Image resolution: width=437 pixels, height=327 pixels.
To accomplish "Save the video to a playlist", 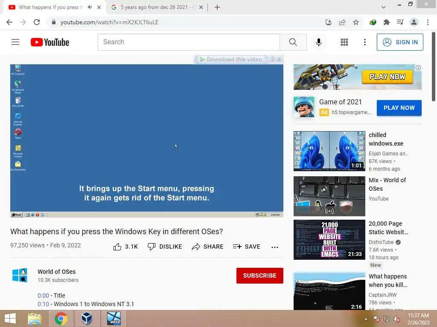I will pyautogui.click(x=247, y=247).
